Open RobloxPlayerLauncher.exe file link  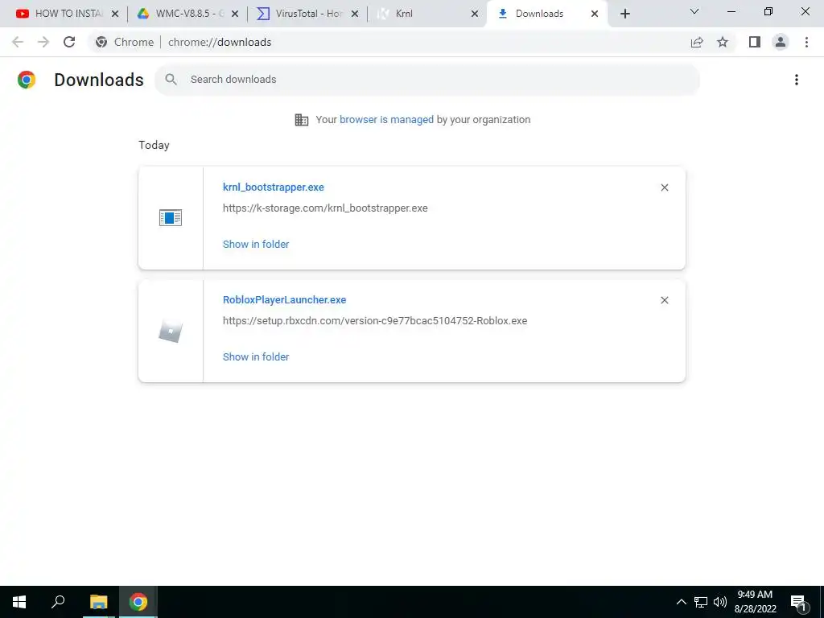pyautogui.click(x=284, y=300)
